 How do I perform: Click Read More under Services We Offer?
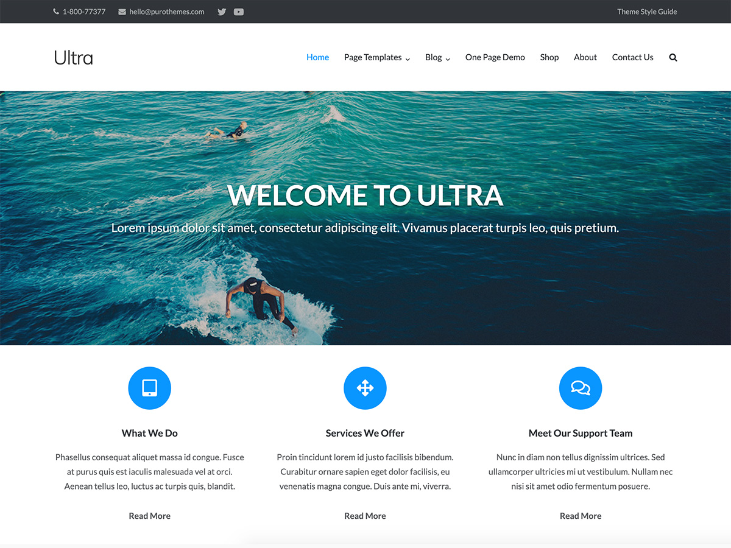coord(365,516)
